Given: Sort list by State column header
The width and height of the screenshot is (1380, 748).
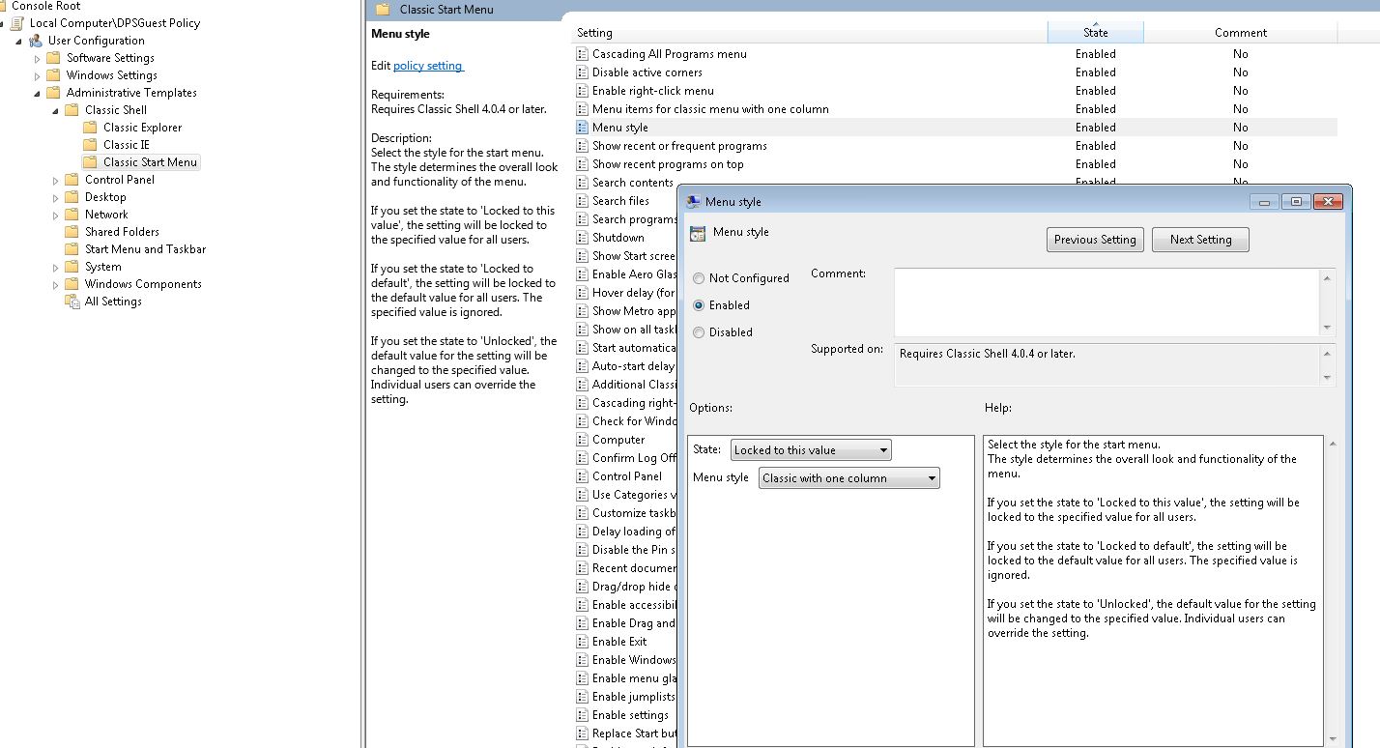Looking at the screenshot, I should (x=1095, y=33).
